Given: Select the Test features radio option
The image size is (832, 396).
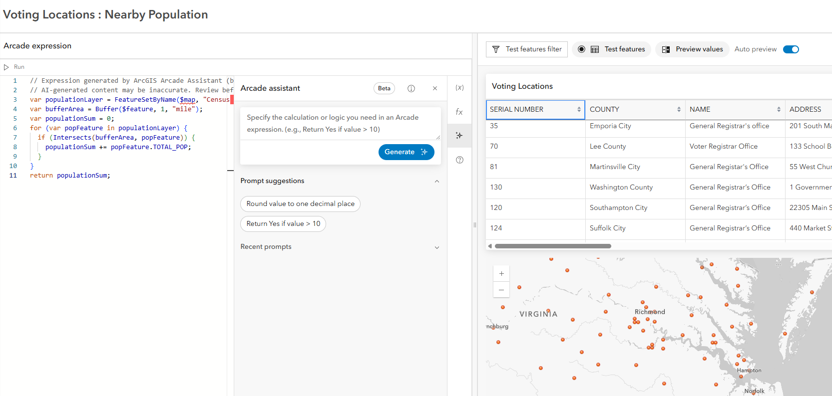Looking at the screenshot, I should click(x=581, y=49).
